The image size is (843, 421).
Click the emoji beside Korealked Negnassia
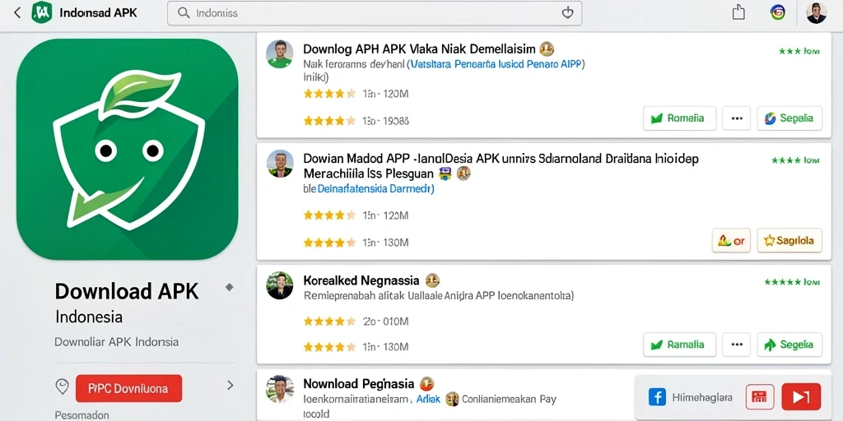[x=433, y=280]
